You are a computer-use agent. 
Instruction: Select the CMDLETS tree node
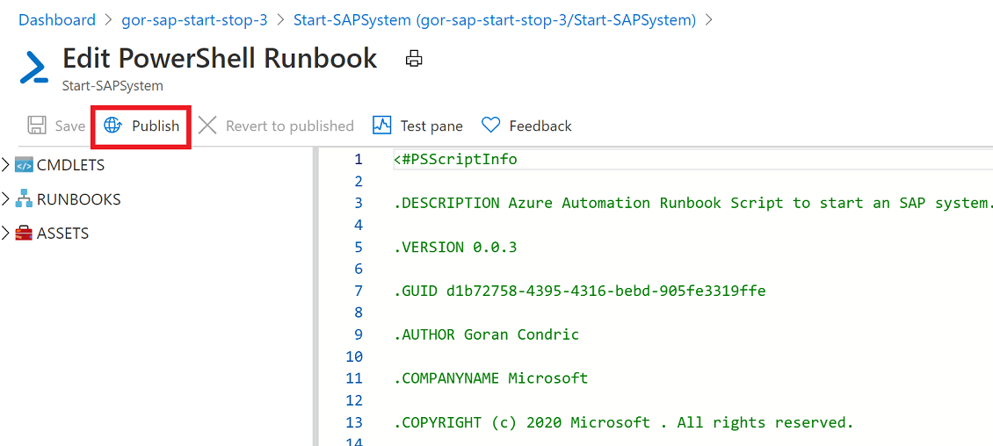[x=70, y=165]
